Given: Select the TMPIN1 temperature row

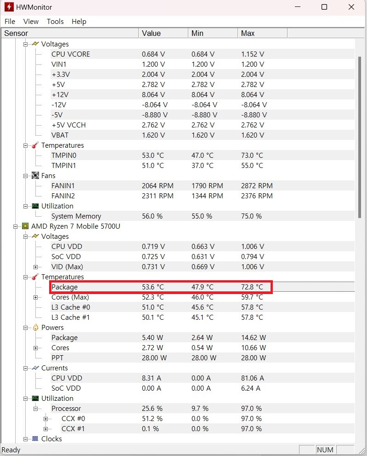Looking at the screenshot, I should (203, 166).
